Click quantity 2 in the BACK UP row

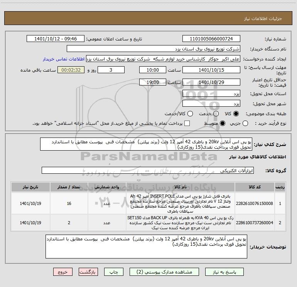pos(69,223)
